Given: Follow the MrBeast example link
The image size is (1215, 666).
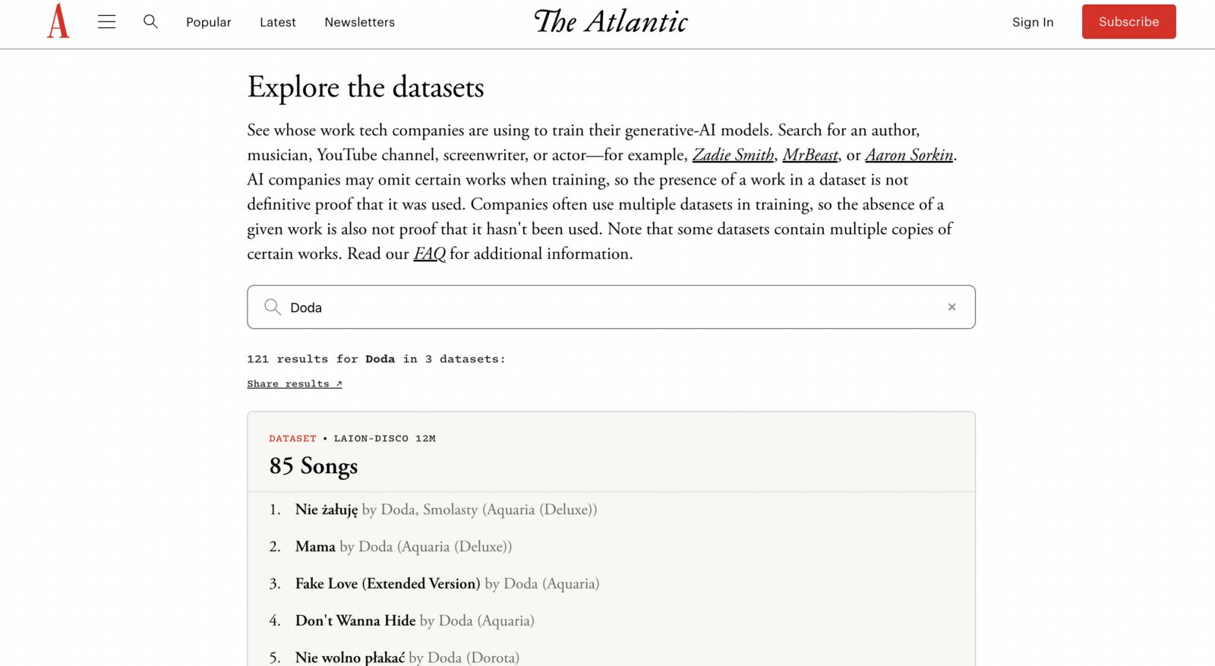Looking at the screenshot, I should [810, 155].
